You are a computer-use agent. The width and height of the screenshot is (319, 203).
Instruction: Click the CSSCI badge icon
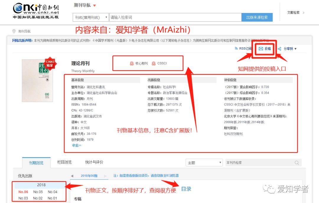coord(154,64)
